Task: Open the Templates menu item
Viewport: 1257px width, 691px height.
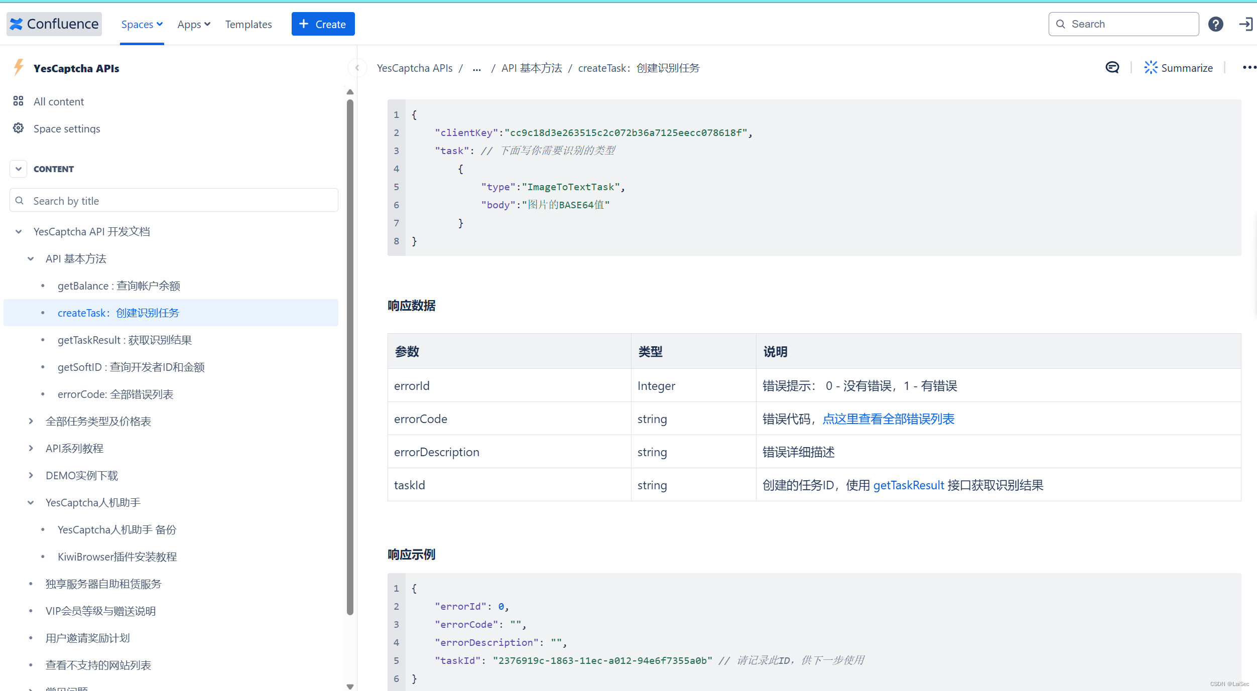Action: 248,24
